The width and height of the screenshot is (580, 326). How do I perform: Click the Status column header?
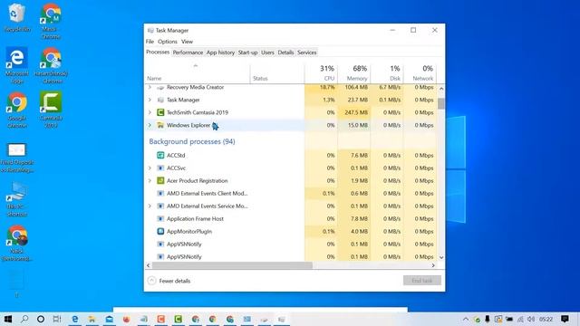click(x=277, y=72)
